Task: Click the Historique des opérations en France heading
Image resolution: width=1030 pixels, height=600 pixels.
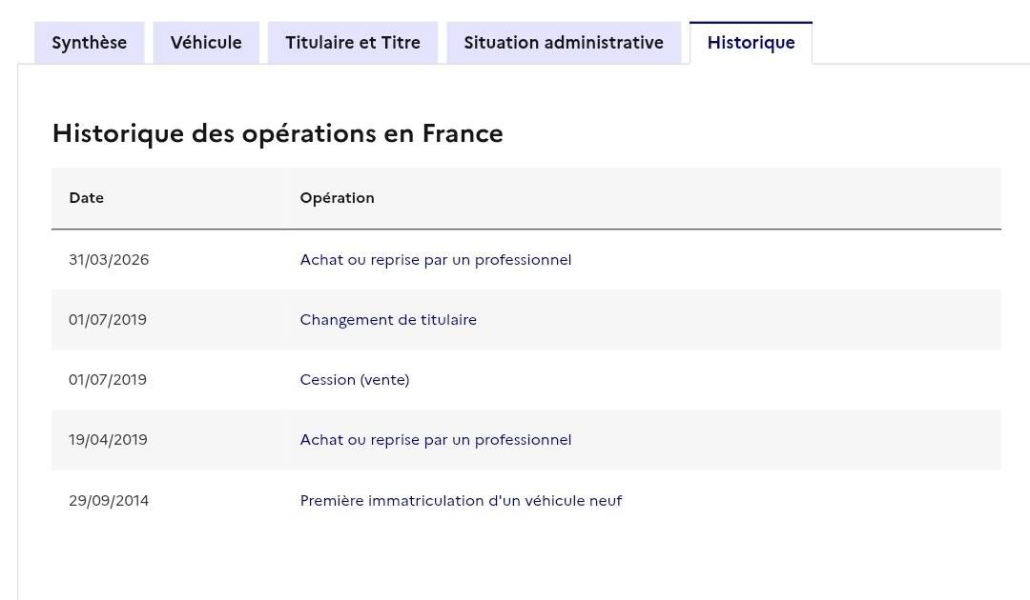Action: pos(278,133)
